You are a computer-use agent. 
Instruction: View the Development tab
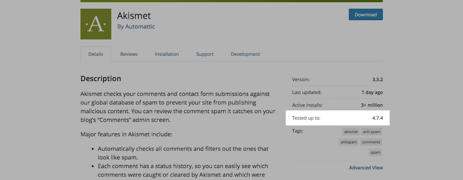pyautogui.click(x=245, y=54)
